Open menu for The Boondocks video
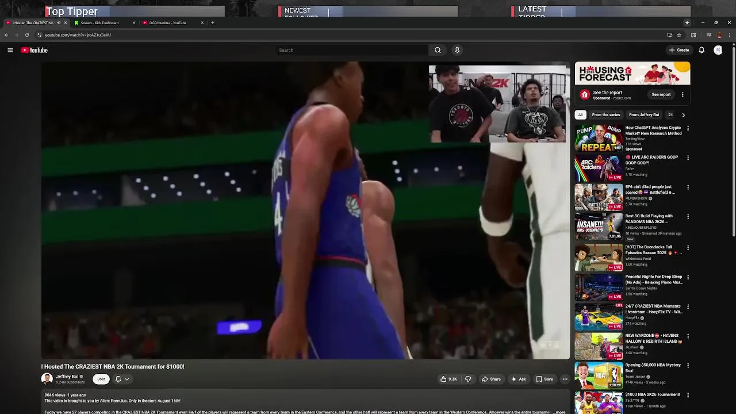 688,248
